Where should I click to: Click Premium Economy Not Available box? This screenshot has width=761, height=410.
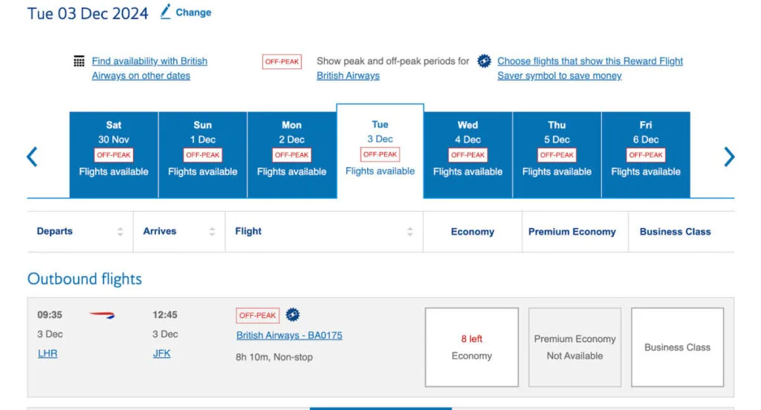[574, 348]
